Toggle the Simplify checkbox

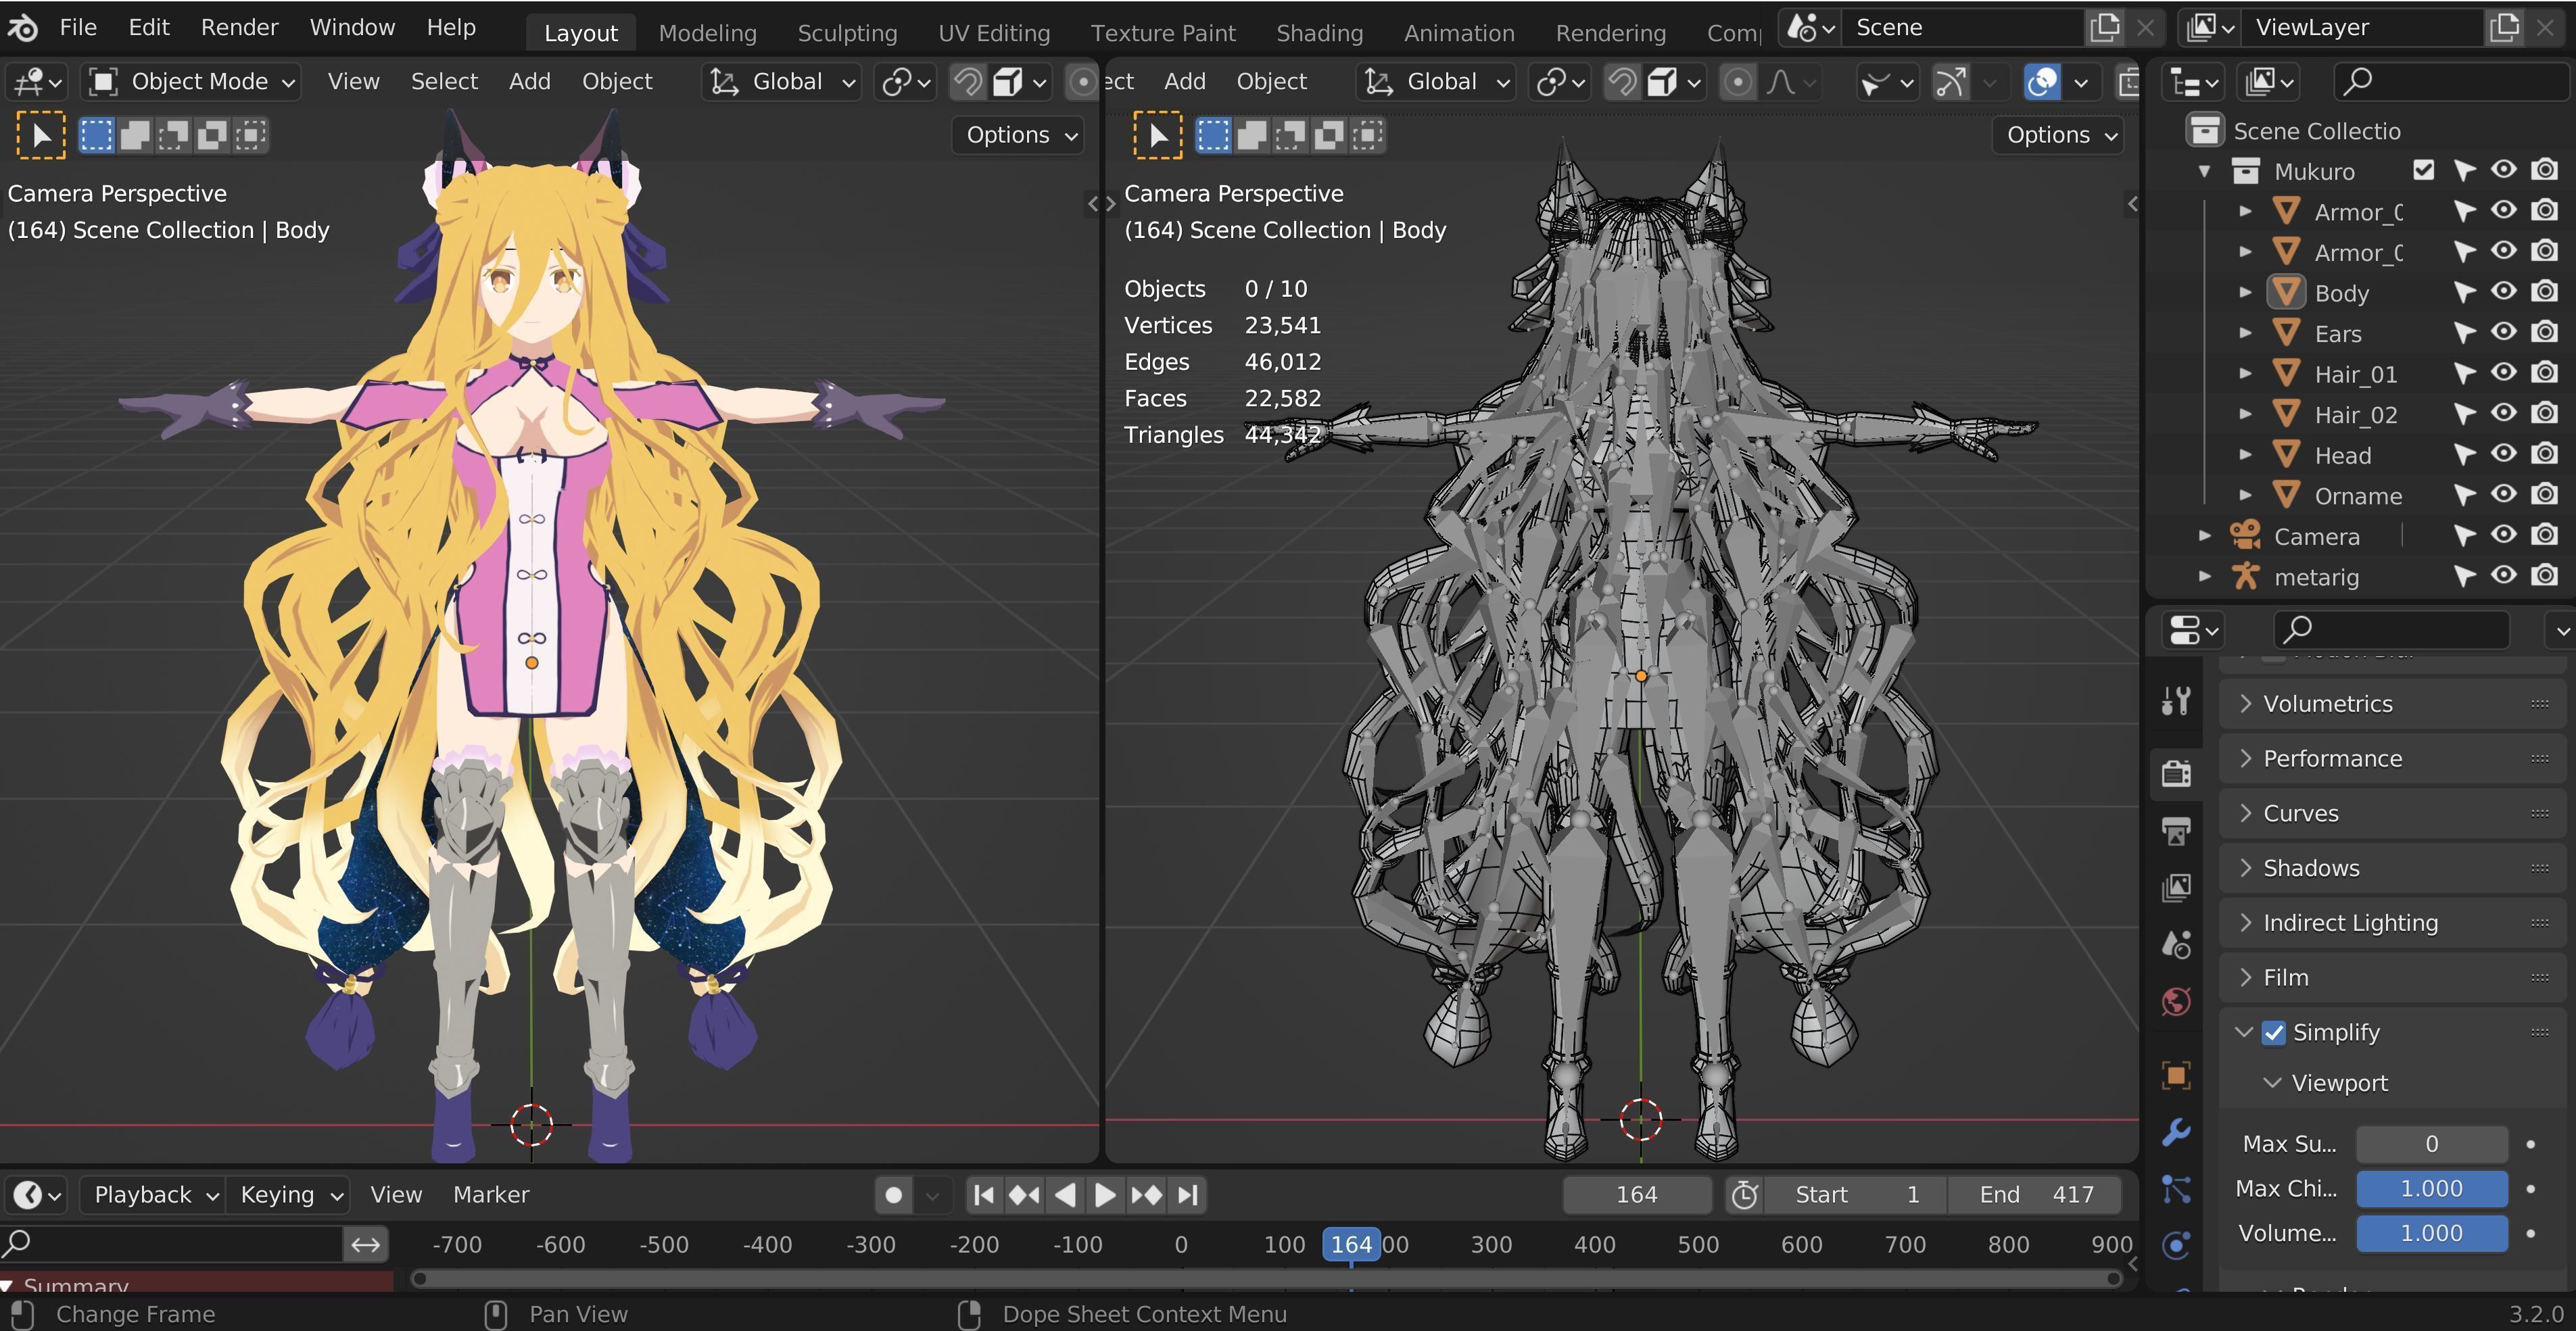coord(2274,1032)
